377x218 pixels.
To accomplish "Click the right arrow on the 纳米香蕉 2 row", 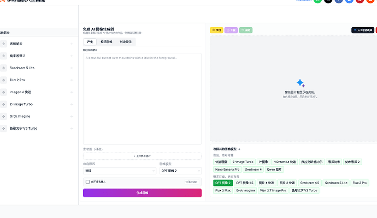I will pyautogui.click(x=72, y=56).
